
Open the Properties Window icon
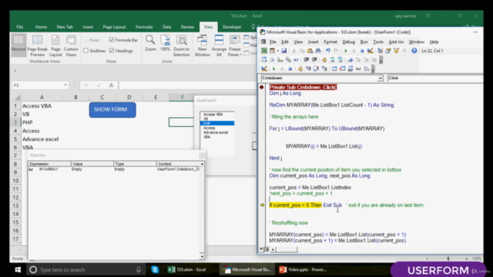click(x=388, y=51)
